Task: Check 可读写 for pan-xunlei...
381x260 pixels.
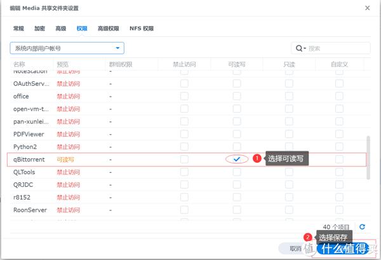Action: (x=237, y=121)
